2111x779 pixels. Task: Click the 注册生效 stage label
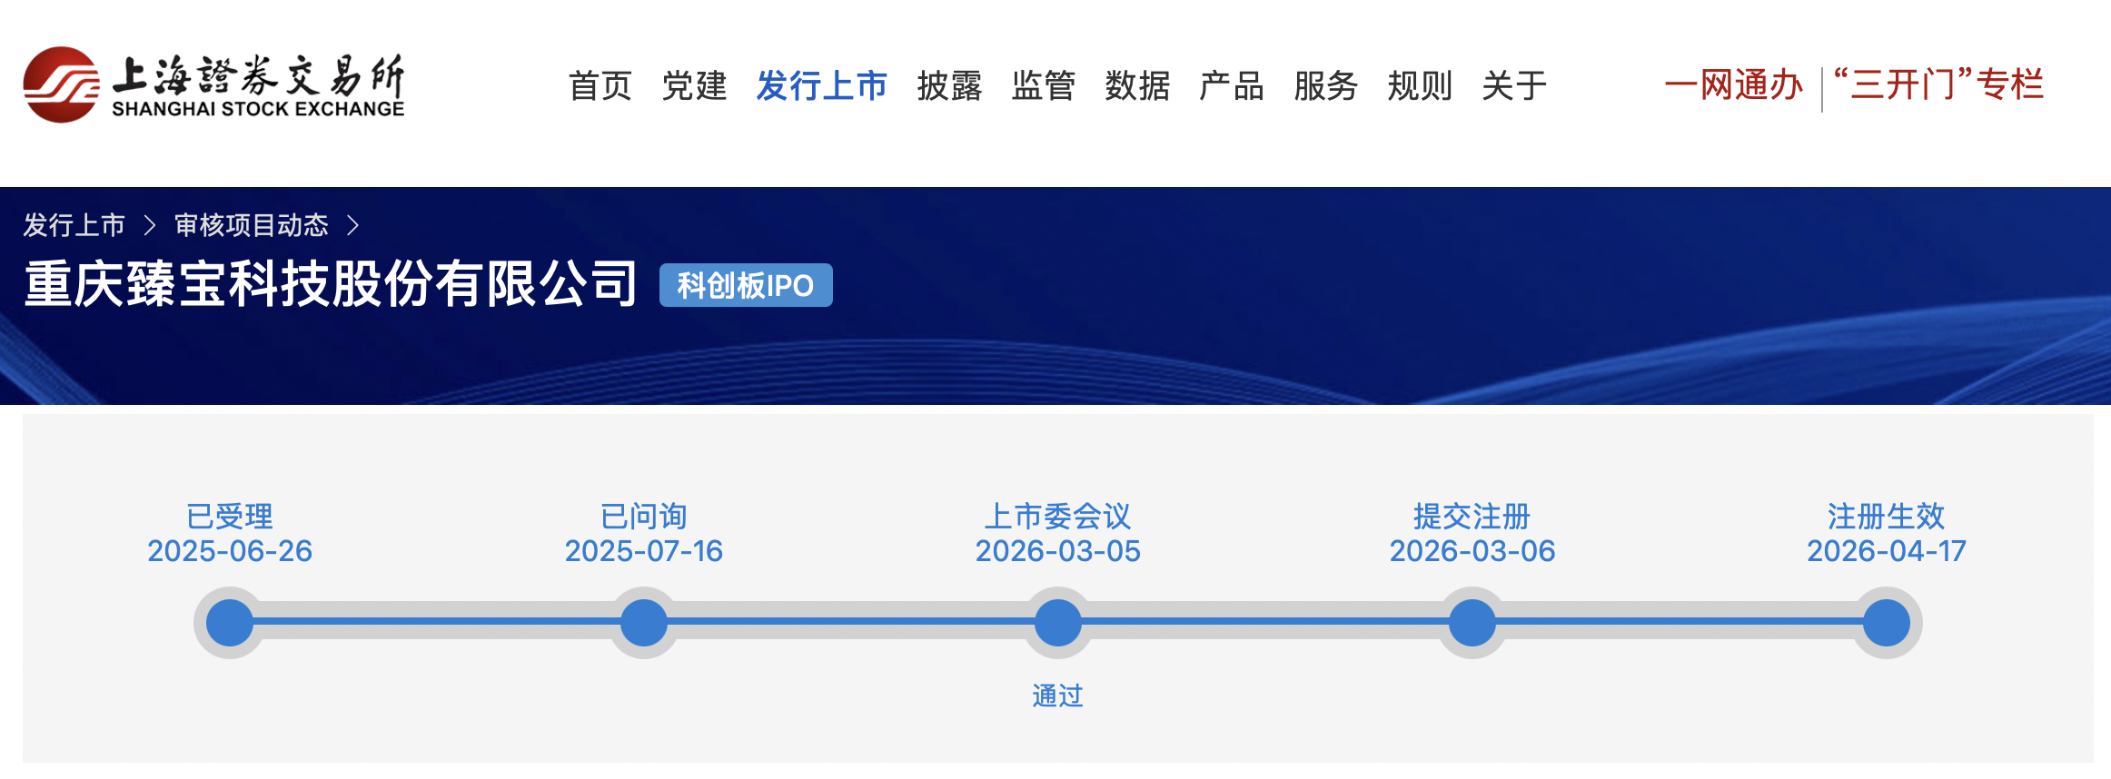1887,516
